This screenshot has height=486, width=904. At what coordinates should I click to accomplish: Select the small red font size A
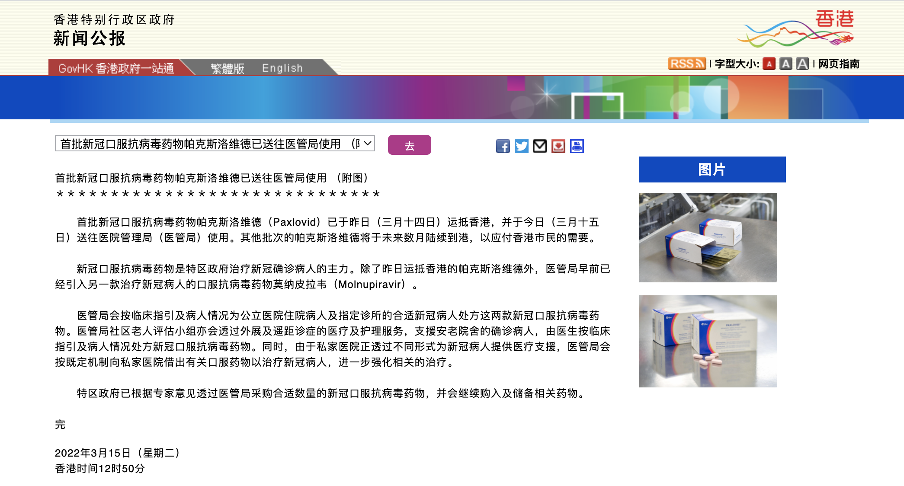(769, 64)
